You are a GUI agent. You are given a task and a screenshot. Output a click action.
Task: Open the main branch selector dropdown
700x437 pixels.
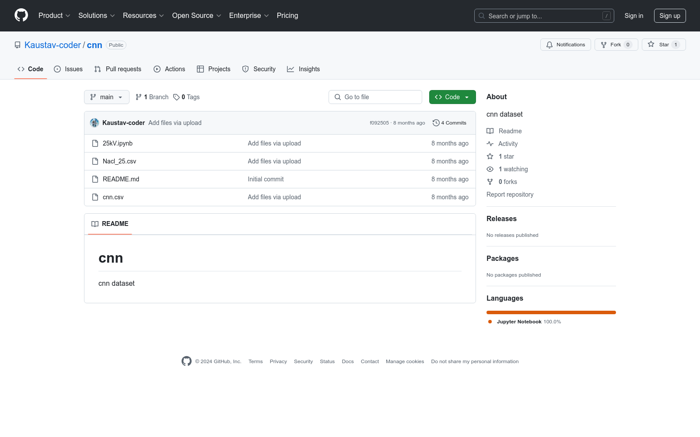[x=107, y=97]
